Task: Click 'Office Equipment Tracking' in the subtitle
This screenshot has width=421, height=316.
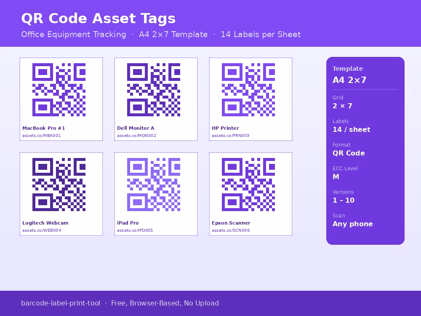Action: pos(74,35)
